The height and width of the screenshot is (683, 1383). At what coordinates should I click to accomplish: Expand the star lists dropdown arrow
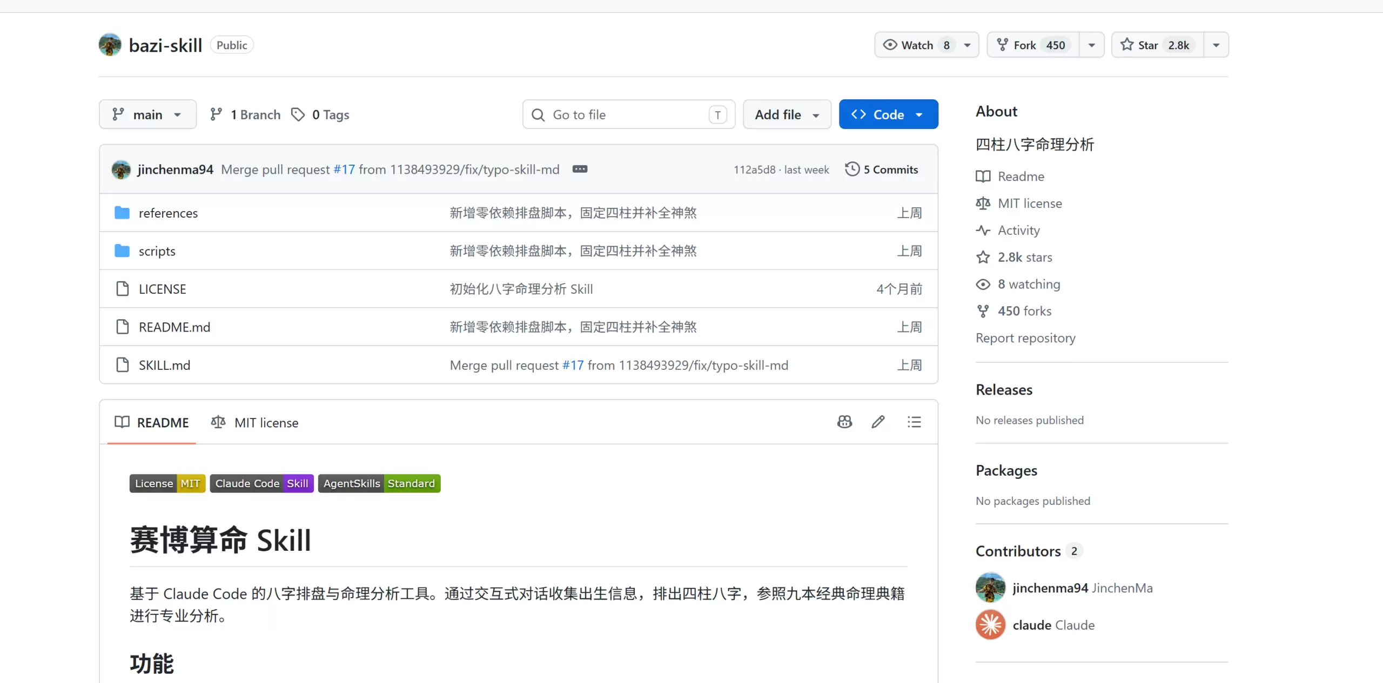pyautogui.click(x=1216, y=45)
